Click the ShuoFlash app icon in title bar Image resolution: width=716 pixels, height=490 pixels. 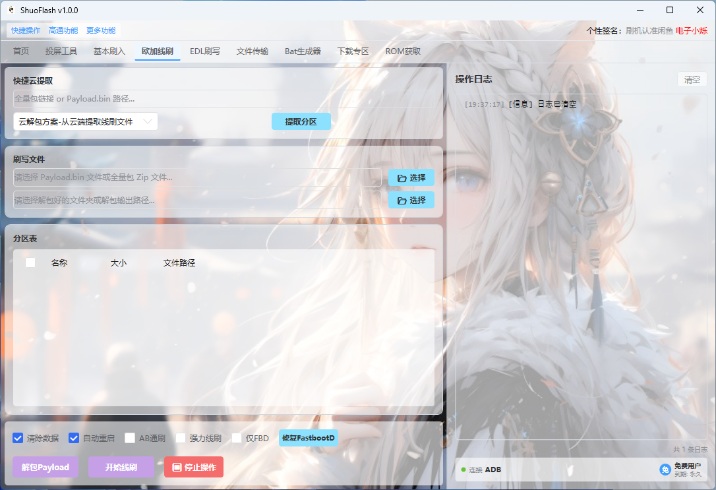click(x=11, y=10)
